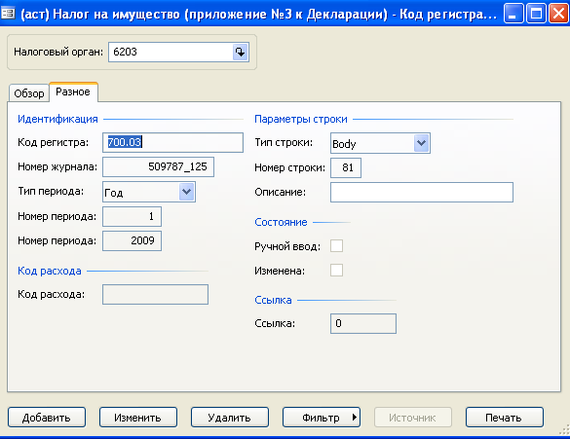Click the Изменить button
Screen dimensions: 570x439
coord(138,418)
